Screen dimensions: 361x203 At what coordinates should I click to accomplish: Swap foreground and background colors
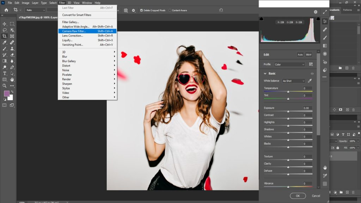click(x=12, y=92)
